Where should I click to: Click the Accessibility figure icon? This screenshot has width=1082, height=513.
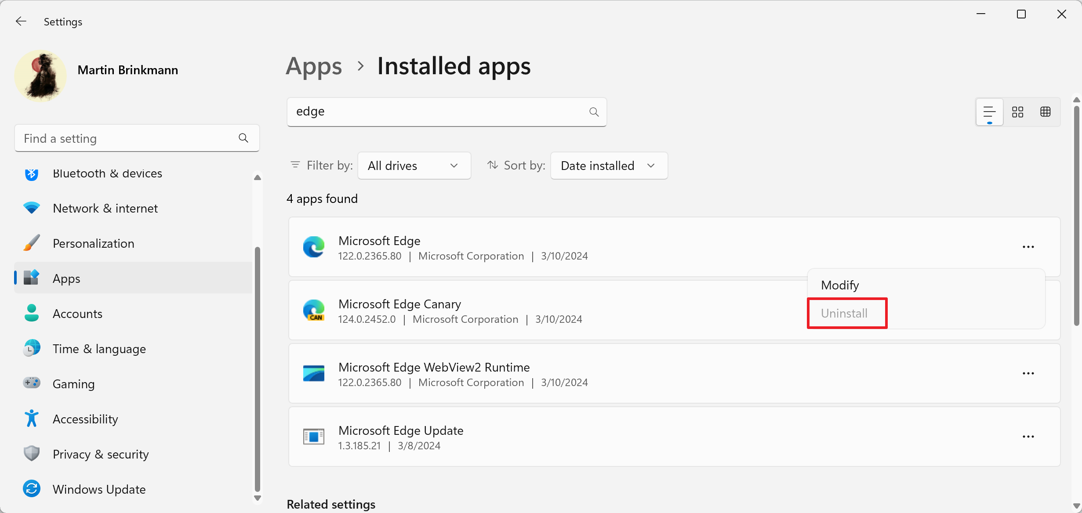(31, 418)
